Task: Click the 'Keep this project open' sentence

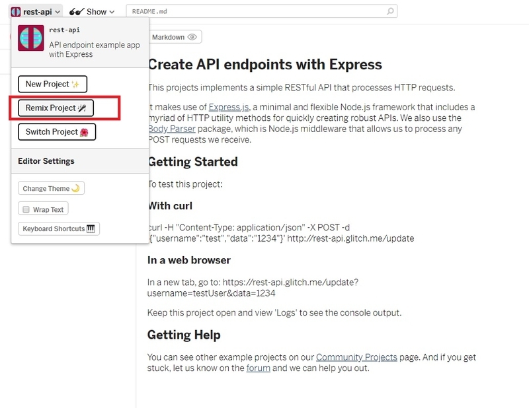Action: point(274,313)
